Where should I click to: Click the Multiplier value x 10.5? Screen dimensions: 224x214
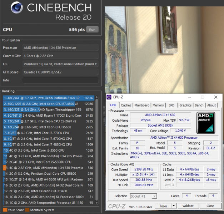(144, 175)
